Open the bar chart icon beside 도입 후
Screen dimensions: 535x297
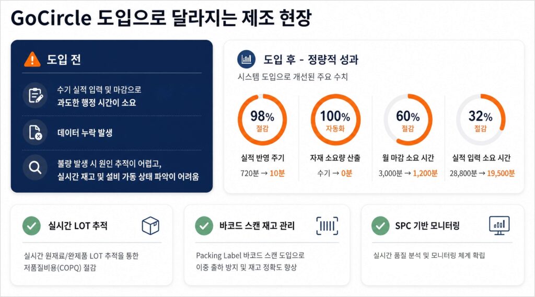(247, 60)
